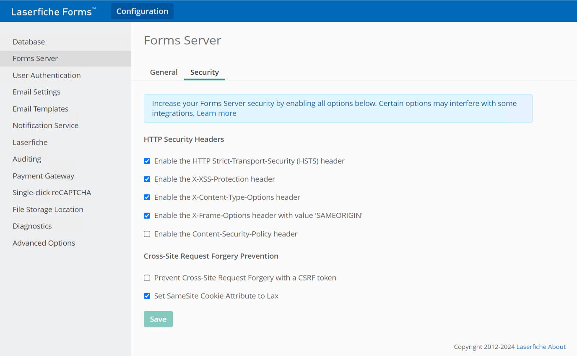Viewport: 577px width, 356px height.
Task: Open the About footer link
Action: coord(557,347)
